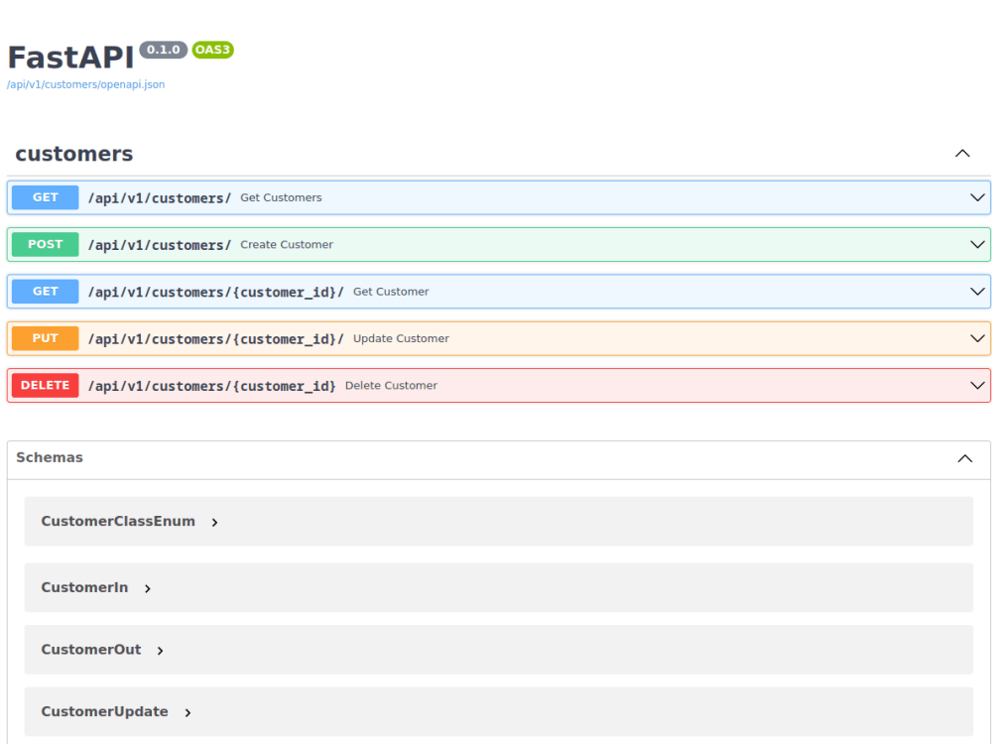Open the openapi.json specification link

pyautogui.click(x=84, y=84)
